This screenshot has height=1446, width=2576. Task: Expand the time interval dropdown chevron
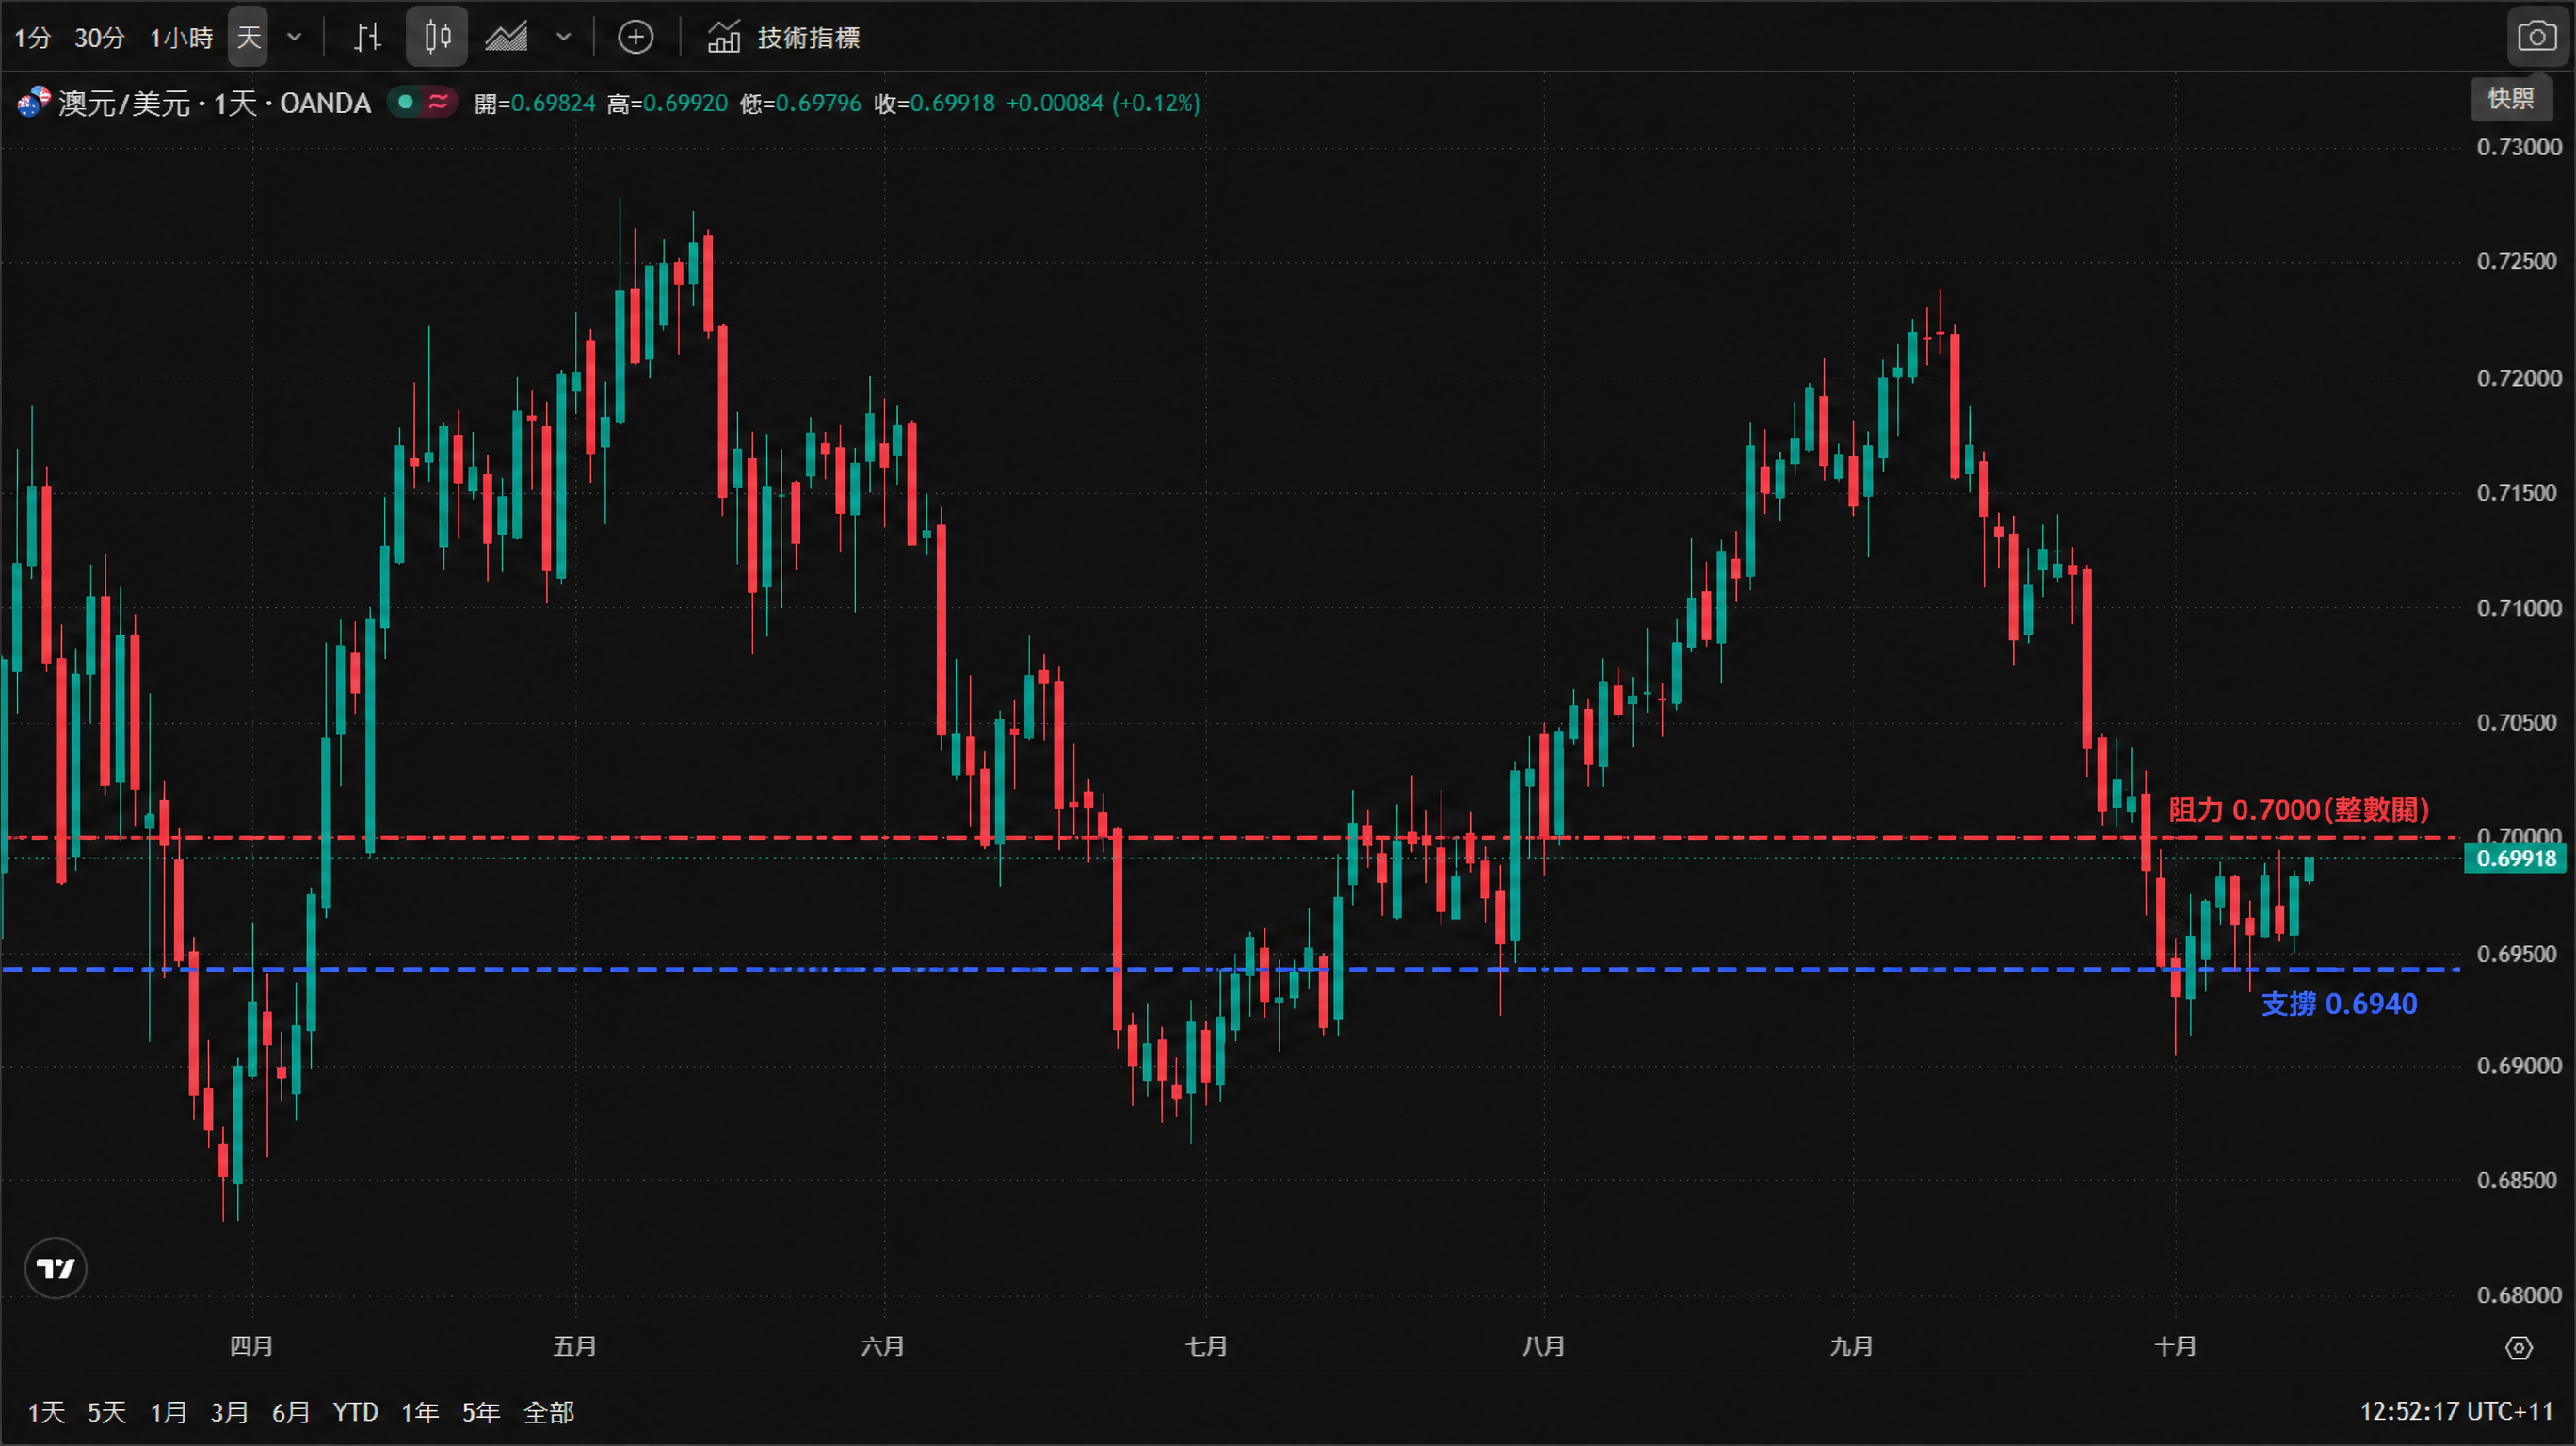pyautogui.click(x=294, y=38)
